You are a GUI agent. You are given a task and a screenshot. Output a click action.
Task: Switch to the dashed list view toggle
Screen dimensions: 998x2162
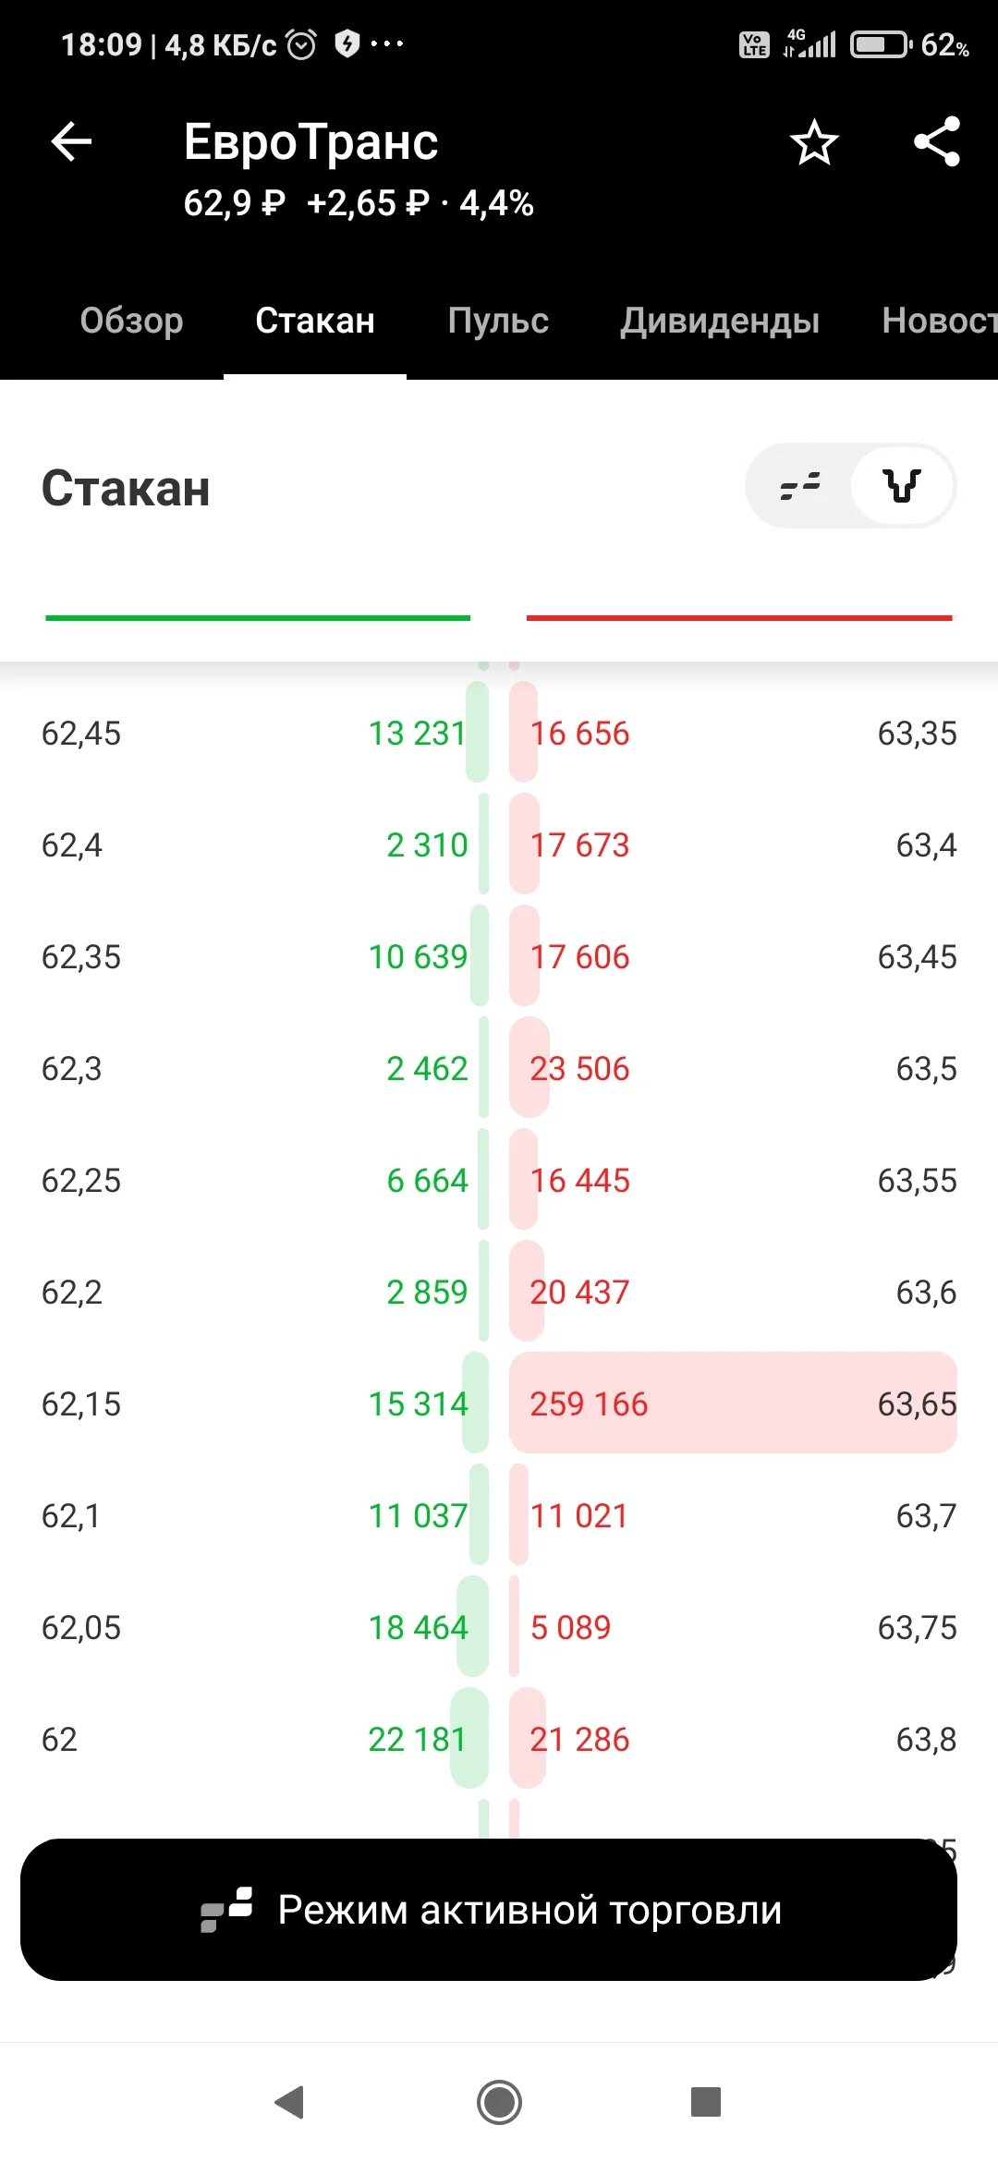pos(800,486)
